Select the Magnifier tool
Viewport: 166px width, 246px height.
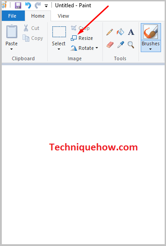(x=131, y=45)
